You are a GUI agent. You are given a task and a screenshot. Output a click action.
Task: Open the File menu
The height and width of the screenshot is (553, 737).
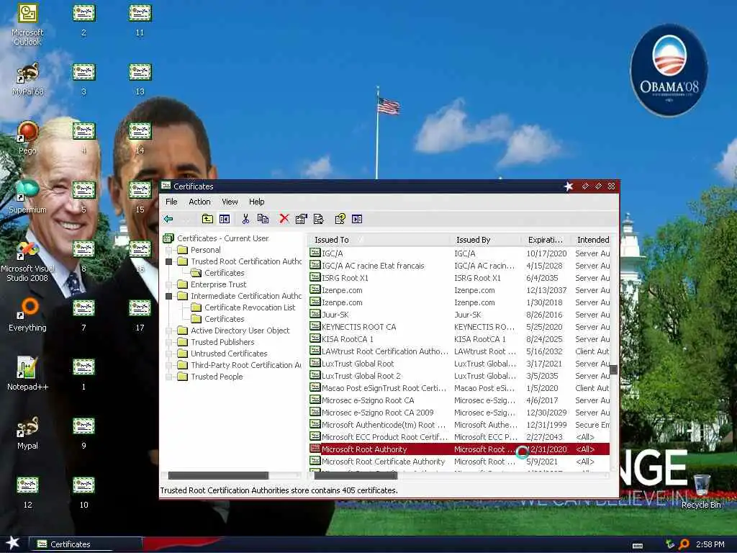(x=171, y=202)
